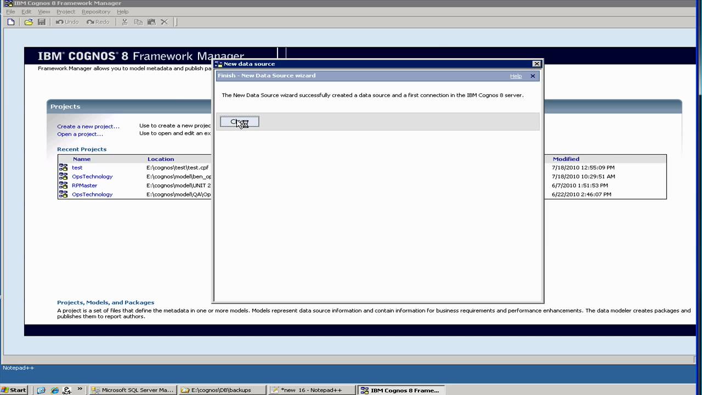Screen dimensions: 702x395
Task: Click Help link in wizard header
Action: (x=516, y=76)
